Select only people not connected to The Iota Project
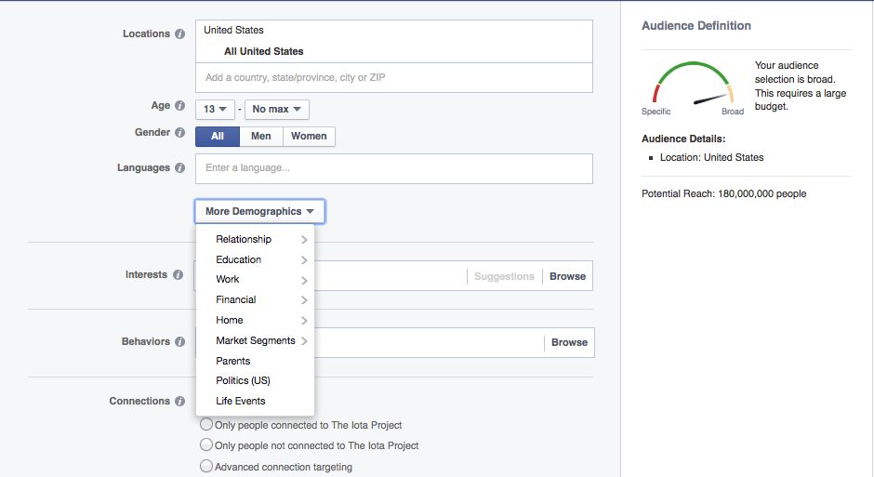Image resolution: width=874 pixels, height=477 pixels. (x=206, y=445)
